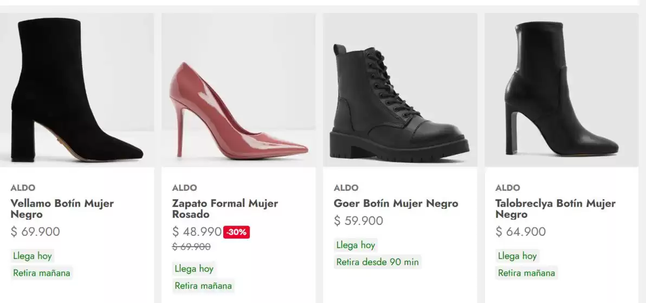Open the pink formal stiletto shoe image
Image resolution: width=646 pixels, height=303 pixels.
tap(238, 90)
